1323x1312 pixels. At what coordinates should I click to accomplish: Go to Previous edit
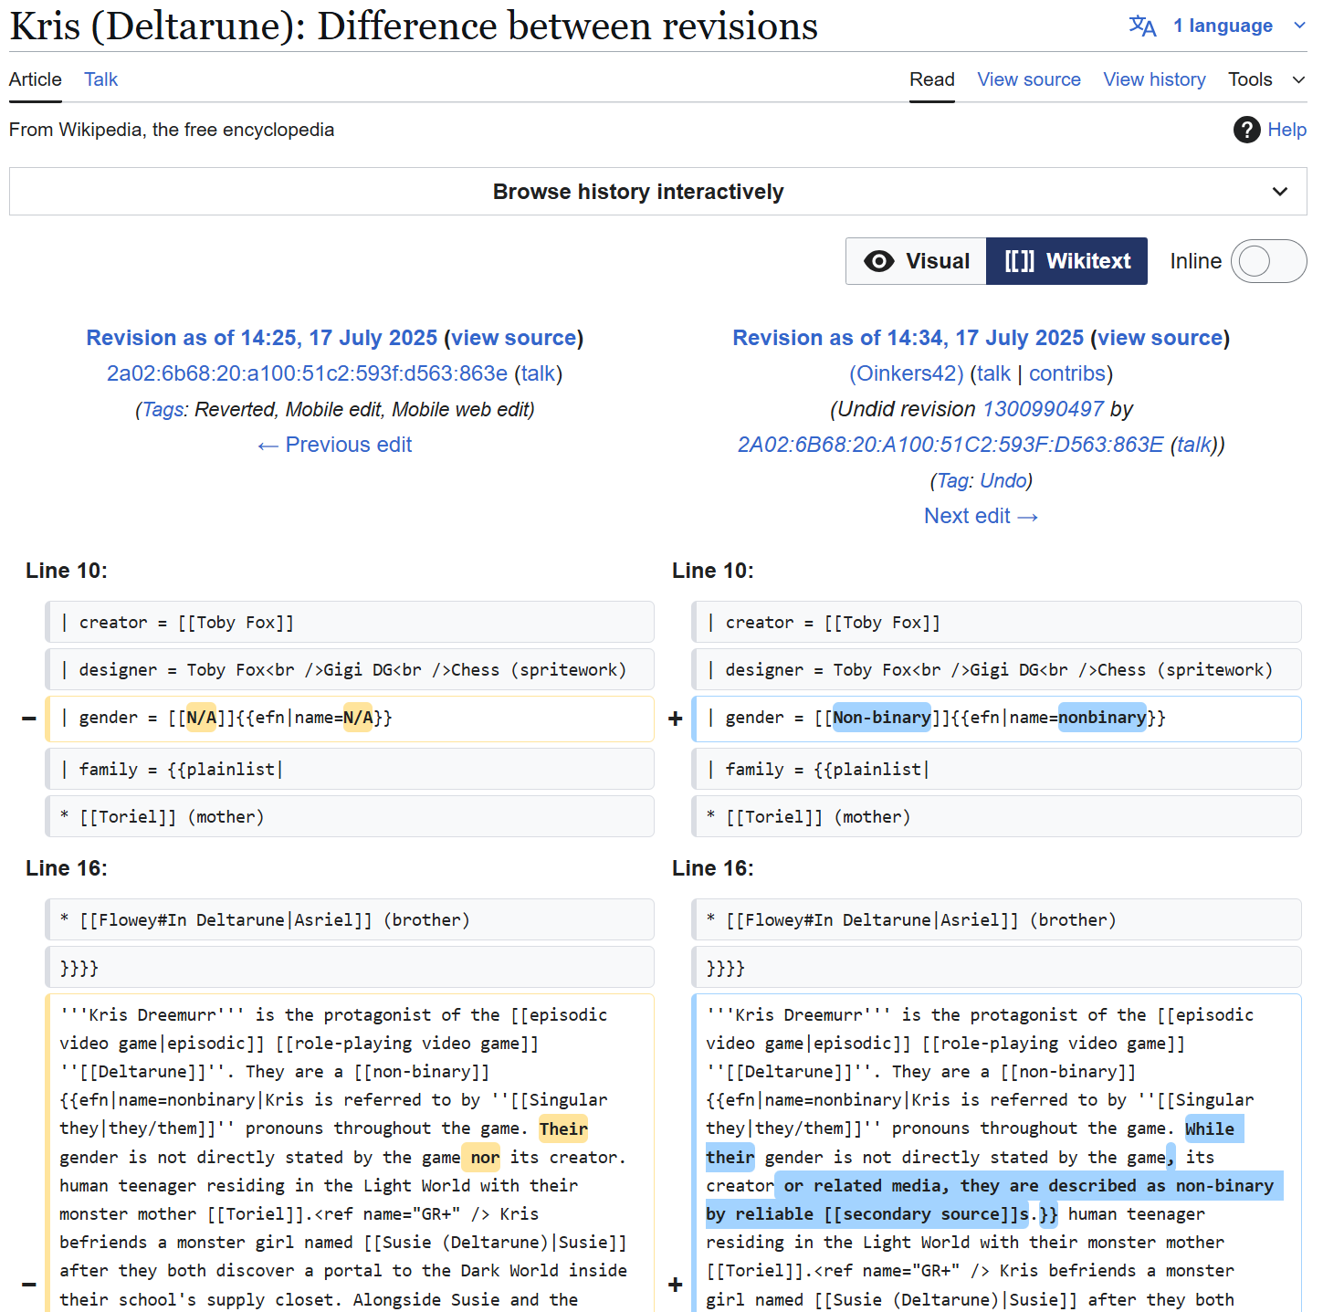334,445
